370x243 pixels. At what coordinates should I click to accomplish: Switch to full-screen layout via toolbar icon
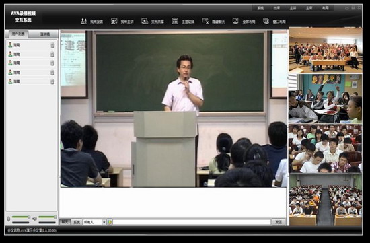235,22
